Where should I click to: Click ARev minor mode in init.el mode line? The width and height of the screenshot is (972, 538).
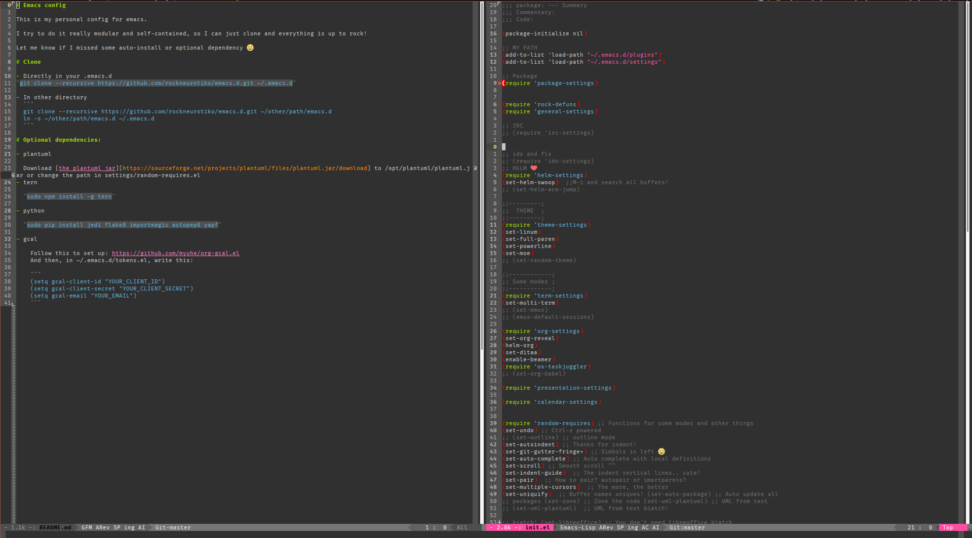[x=606, y=527]
